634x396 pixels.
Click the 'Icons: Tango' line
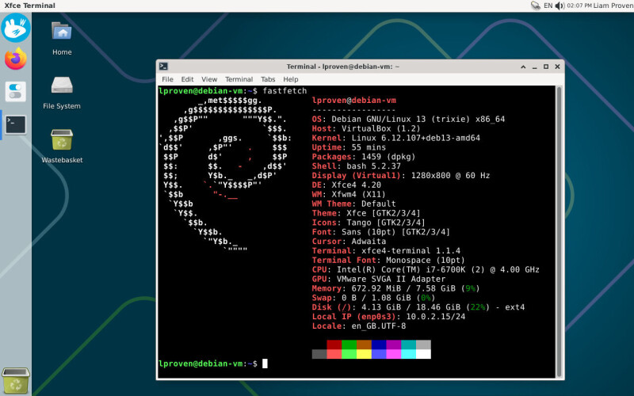[x=369, y=223]
